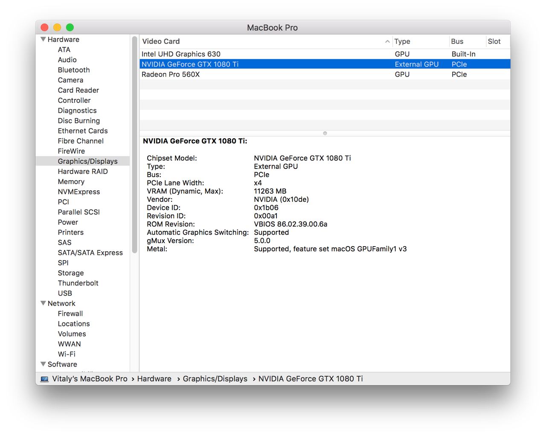Collapse the Software section triangle
This screenshot has height=436, width=546.
(x=43, y=364)
